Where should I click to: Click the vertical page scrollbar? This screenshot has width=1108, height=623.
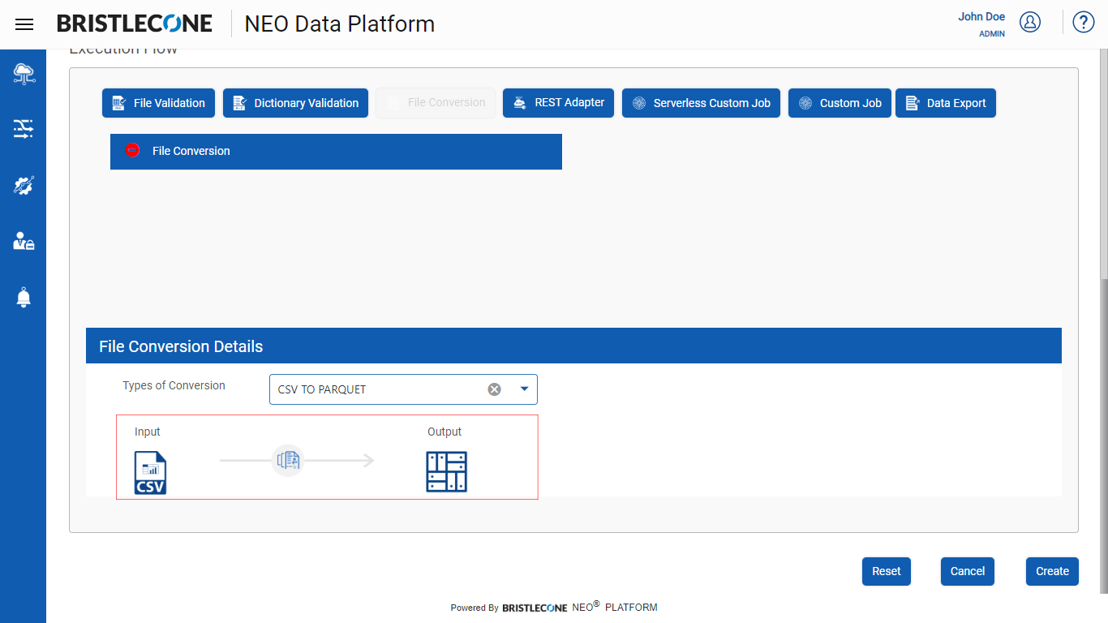click(x=1103, y=434)
